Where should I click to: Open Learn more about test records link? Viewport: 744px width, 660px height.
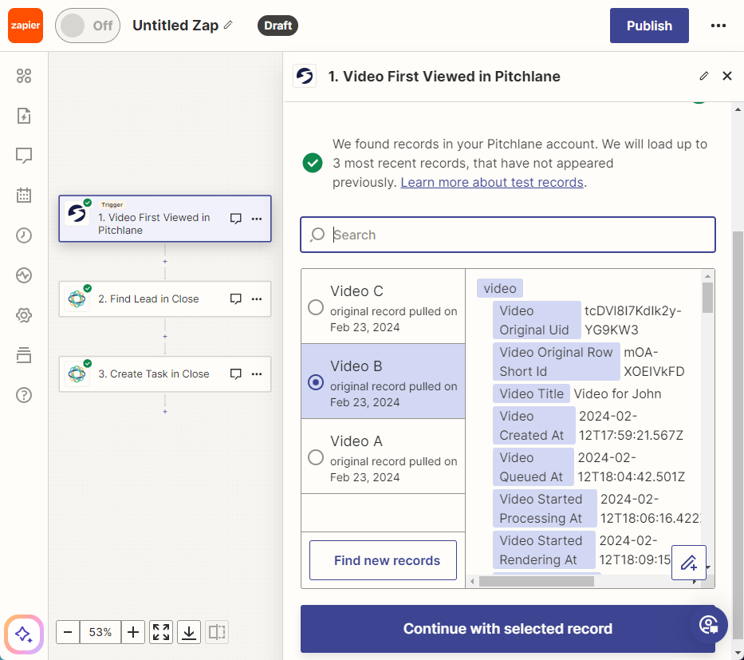tap(492, 182)
